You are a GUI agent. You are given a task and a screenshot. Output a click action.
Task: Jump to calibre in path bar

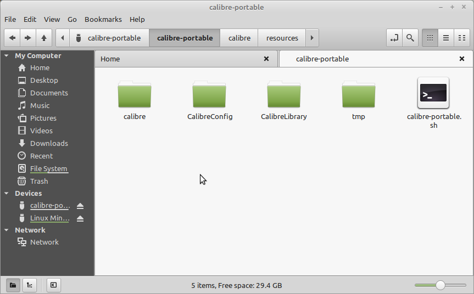point(239,38)
